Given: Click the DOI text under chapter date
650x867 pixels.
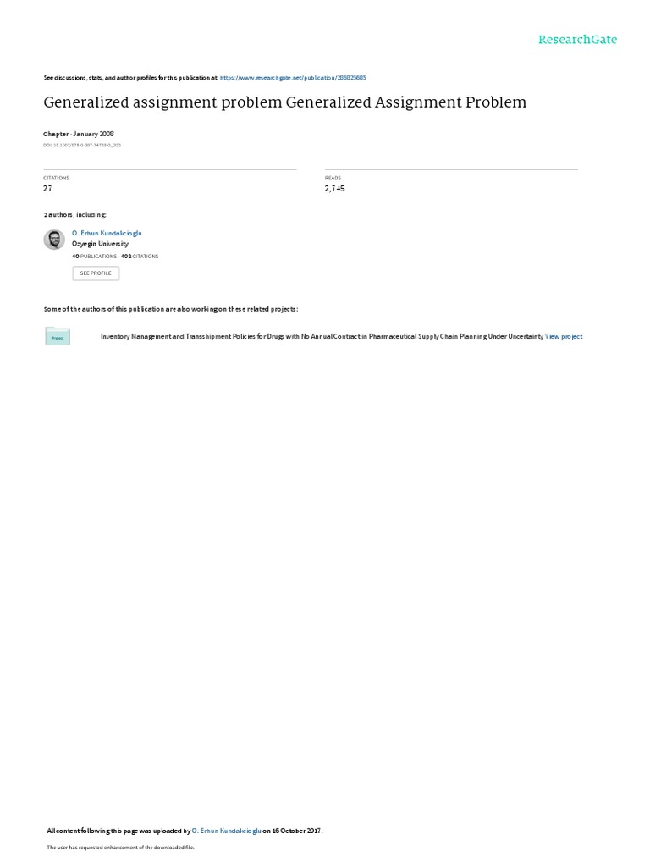Looking at the screenshot, I should point(82,146).
